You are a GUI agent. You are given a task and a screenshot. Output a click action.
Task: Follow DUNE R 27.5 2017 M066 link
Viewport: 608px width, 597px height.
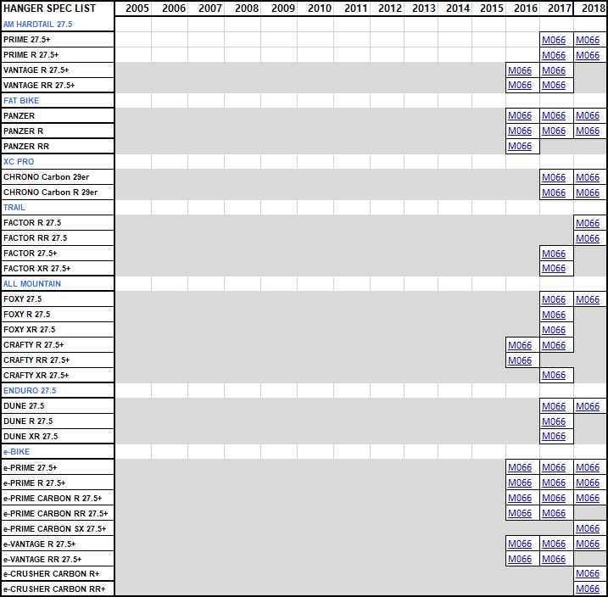554,421
